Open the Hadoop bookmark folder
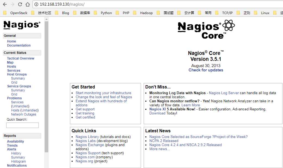283x168 pixels. (143, 13)
